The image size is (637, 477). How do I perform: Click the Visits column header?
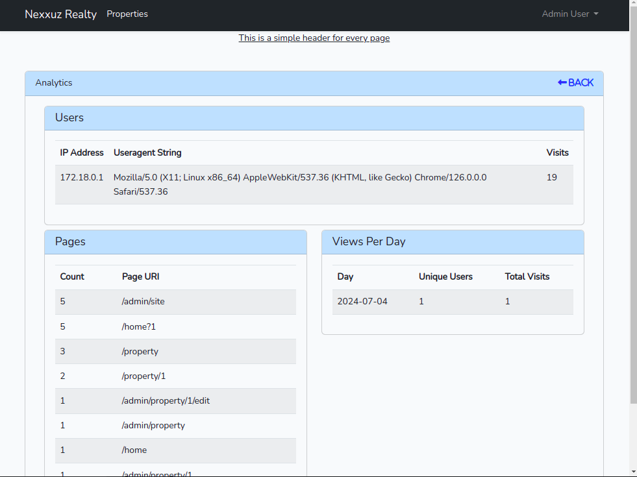point(557,153)
